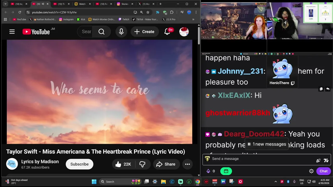Bookmark this page with the star

click(148, 12)
